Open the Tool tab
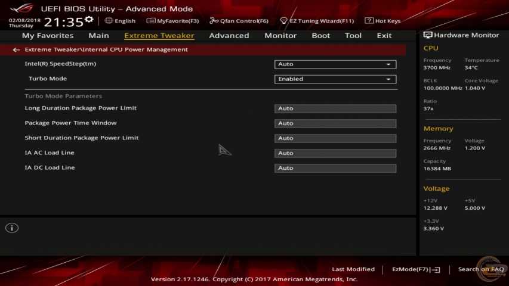Screen dimensions: 509x286 (353, 36)
